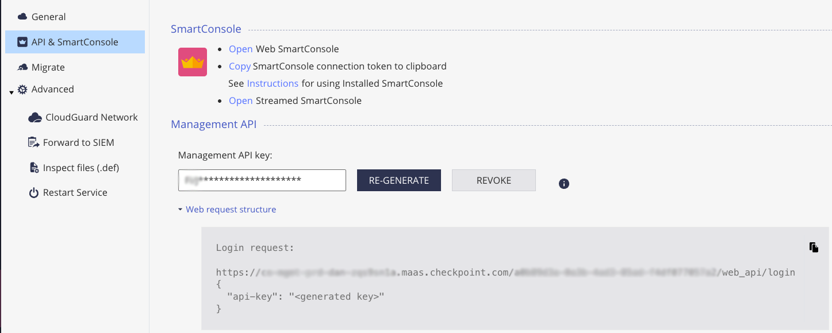Click the REVOKE button
Screen dimensions: 832x333
pyautogui.click(x=494, y=180)
